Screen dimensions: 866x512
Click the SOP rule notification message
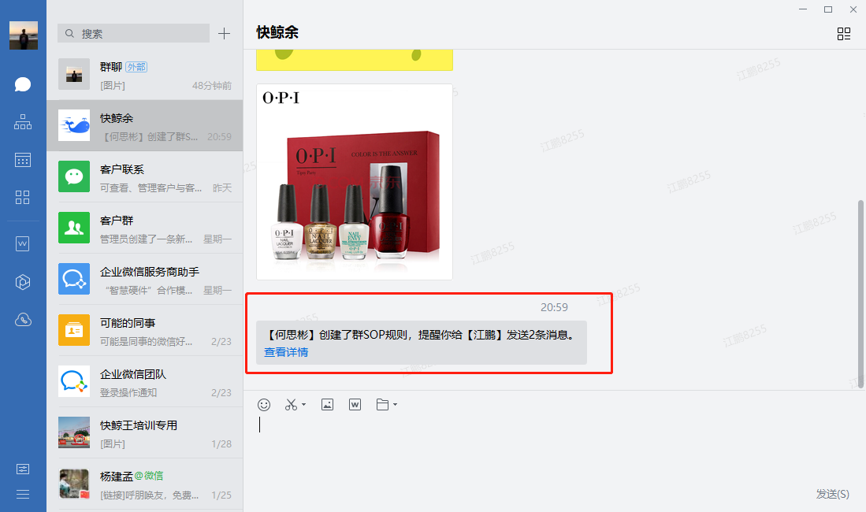[x=422, y=343]
